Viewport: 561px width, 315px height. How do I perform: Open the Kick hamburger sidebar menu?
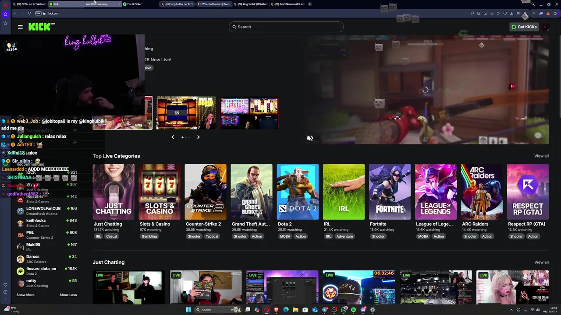[x=20, y=27]
